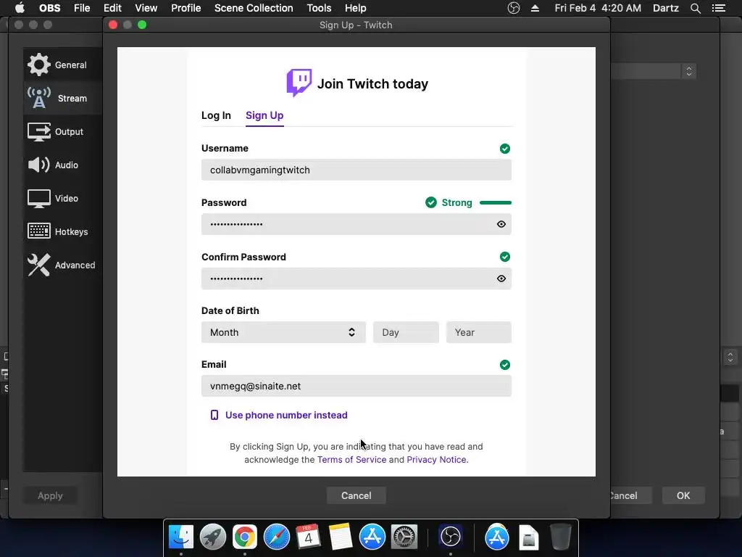The height and width of the screenshot is (557, 742).
Task: Click the eject icon in menu bar
Action: click(535, 8)
